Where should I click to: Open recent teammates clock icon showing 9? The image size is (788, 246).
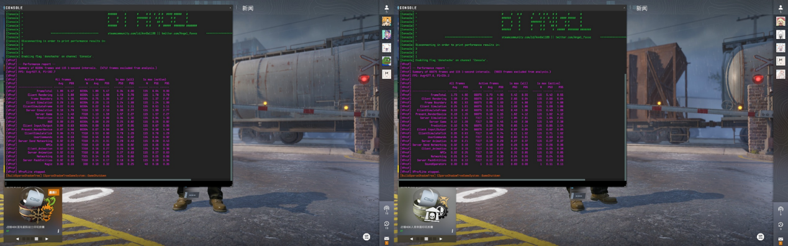781,224
